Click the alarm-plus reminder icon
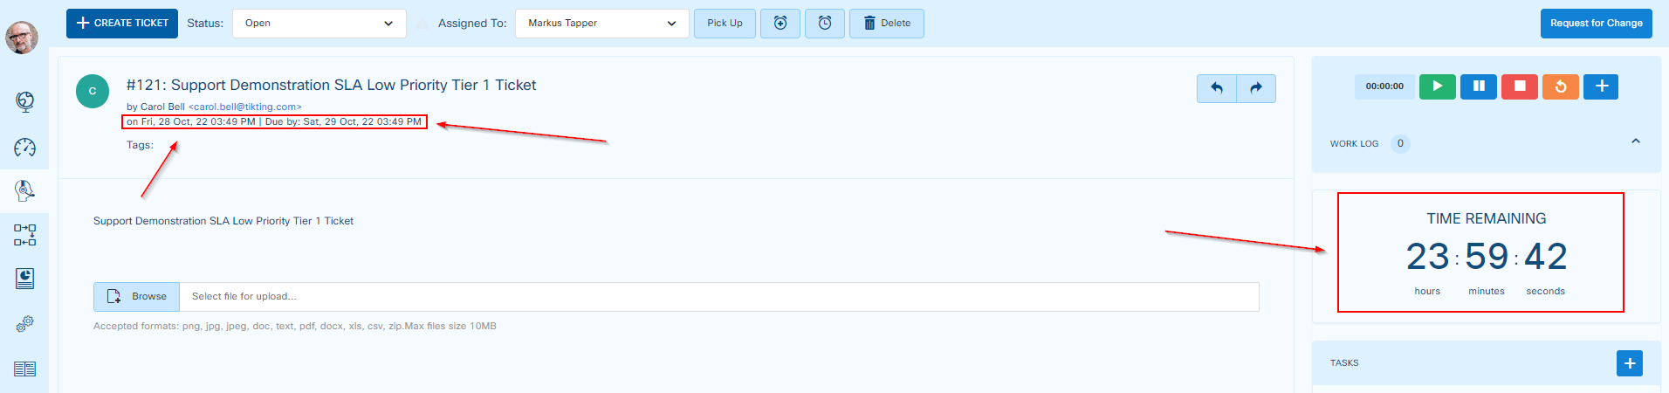Viewport: 1669px width, 393px height. coord(780,24)
